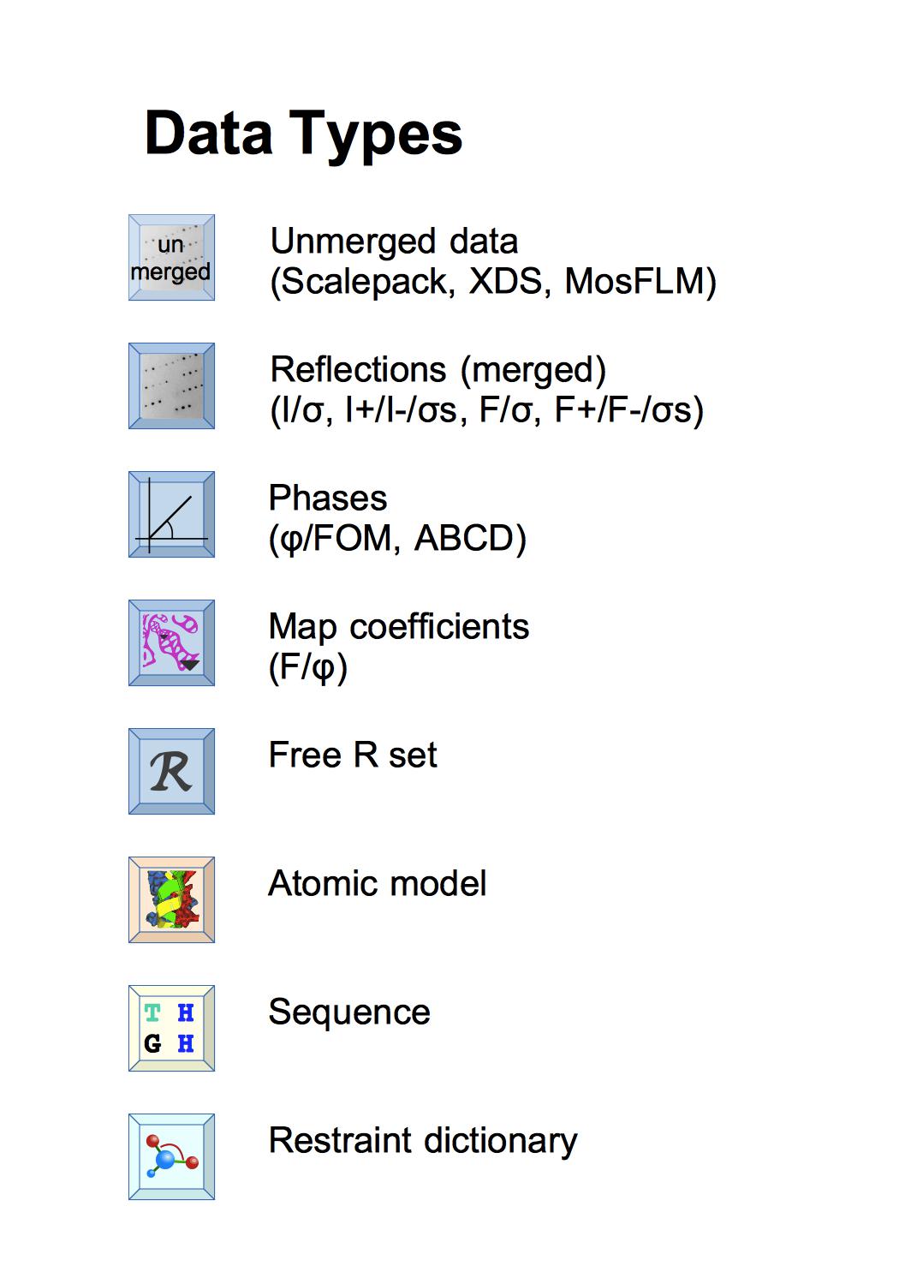The image size is (899, 1272).
Task: Click the 'Restraint dictionary' label
Action: 423,1141
